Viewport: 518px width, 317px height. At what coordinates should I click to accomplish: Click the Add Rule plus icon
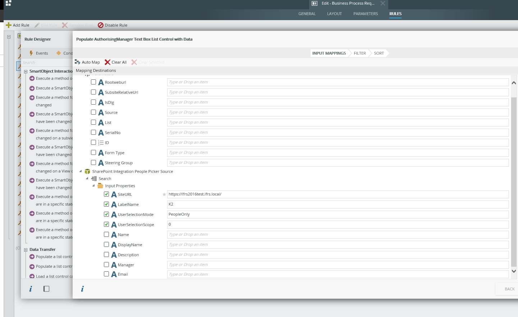9,25
